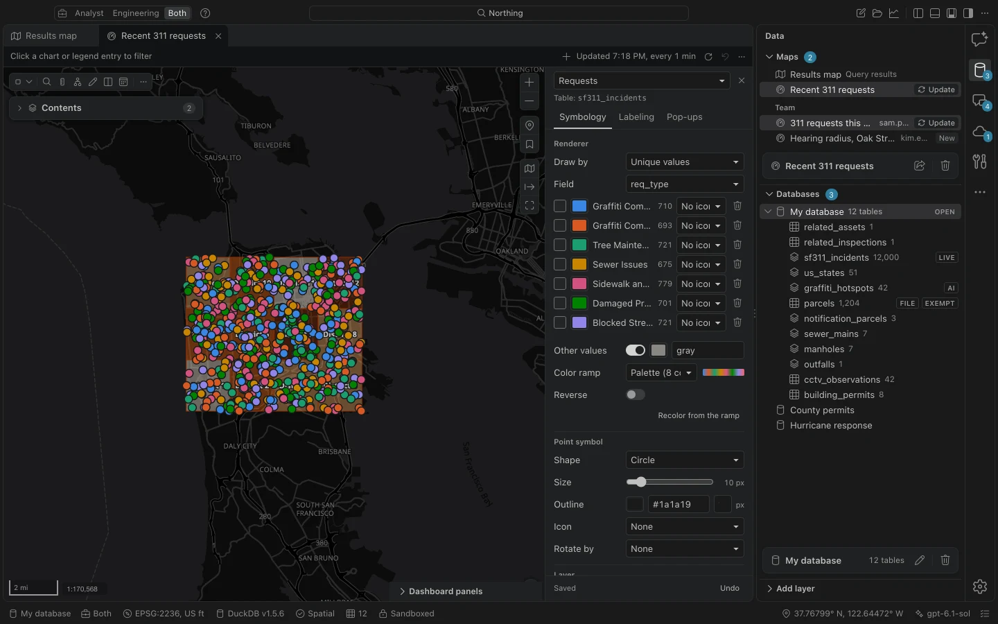Toggle the split view map tool
998x624 pixels.
tap(108, 82)
